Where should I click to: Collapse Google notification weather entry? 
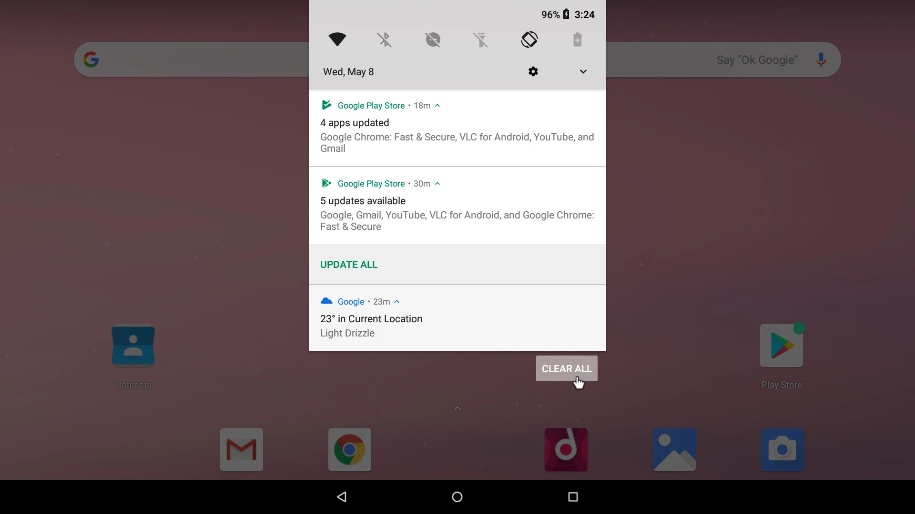click(398, 301)
